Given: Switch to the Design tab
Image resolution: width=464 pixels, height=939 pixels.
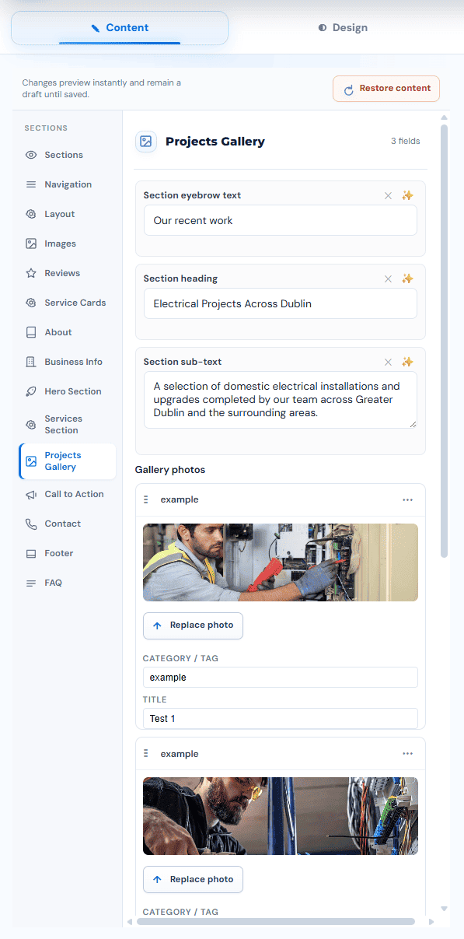Looking at the screenshot, I should tap(343, 28).
